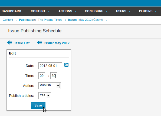Focus the Date input field
This screenshot has height=116, width=161.
click(50, 66)
